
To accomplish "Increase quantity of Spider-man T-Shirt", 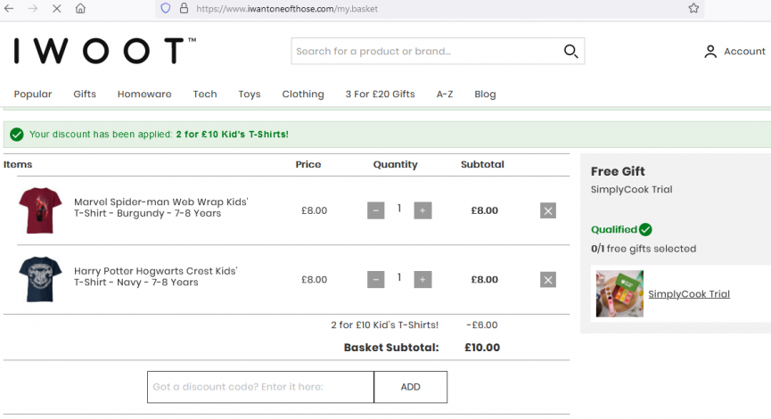I will coord(422,210).
